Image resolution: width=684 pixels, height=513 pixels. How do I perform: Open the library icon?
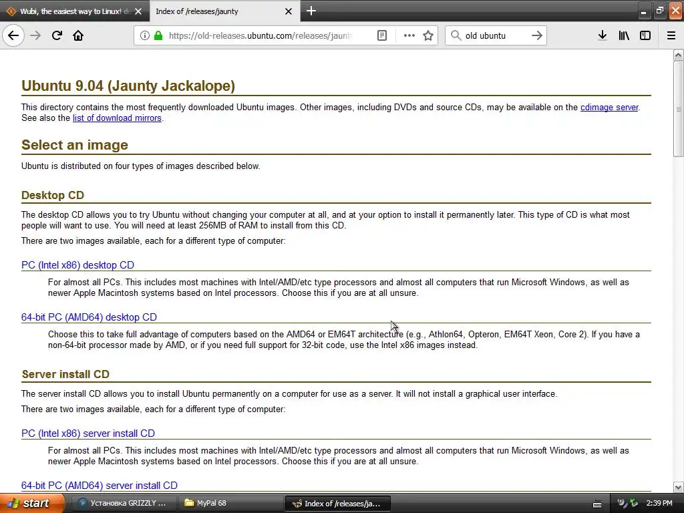tap(624, 36)
